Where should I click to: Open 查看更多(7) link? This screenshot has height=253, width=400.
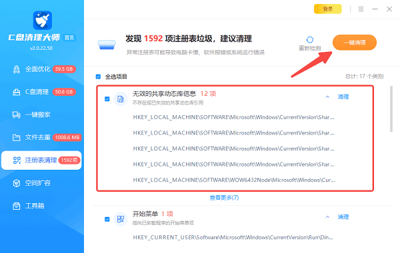tap(224, 198)
